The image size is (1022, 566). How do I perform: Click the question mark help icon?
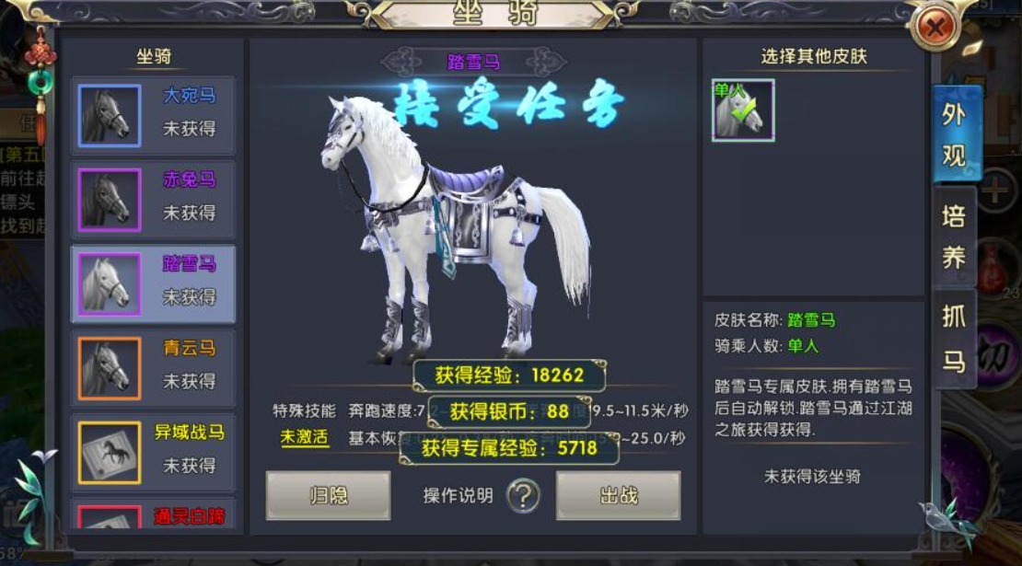point(523,496)
